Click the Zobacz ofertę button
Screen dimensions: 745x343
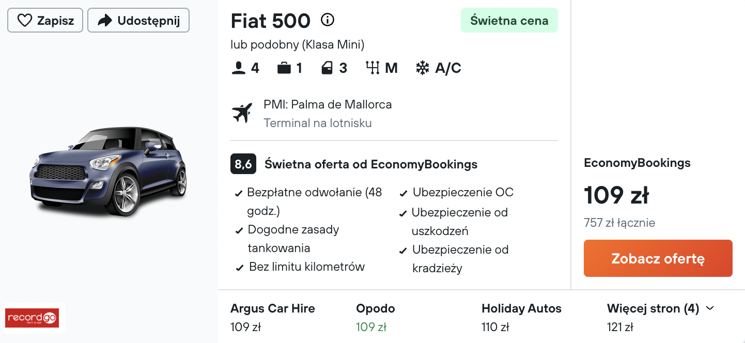click(x=658, y=258)
